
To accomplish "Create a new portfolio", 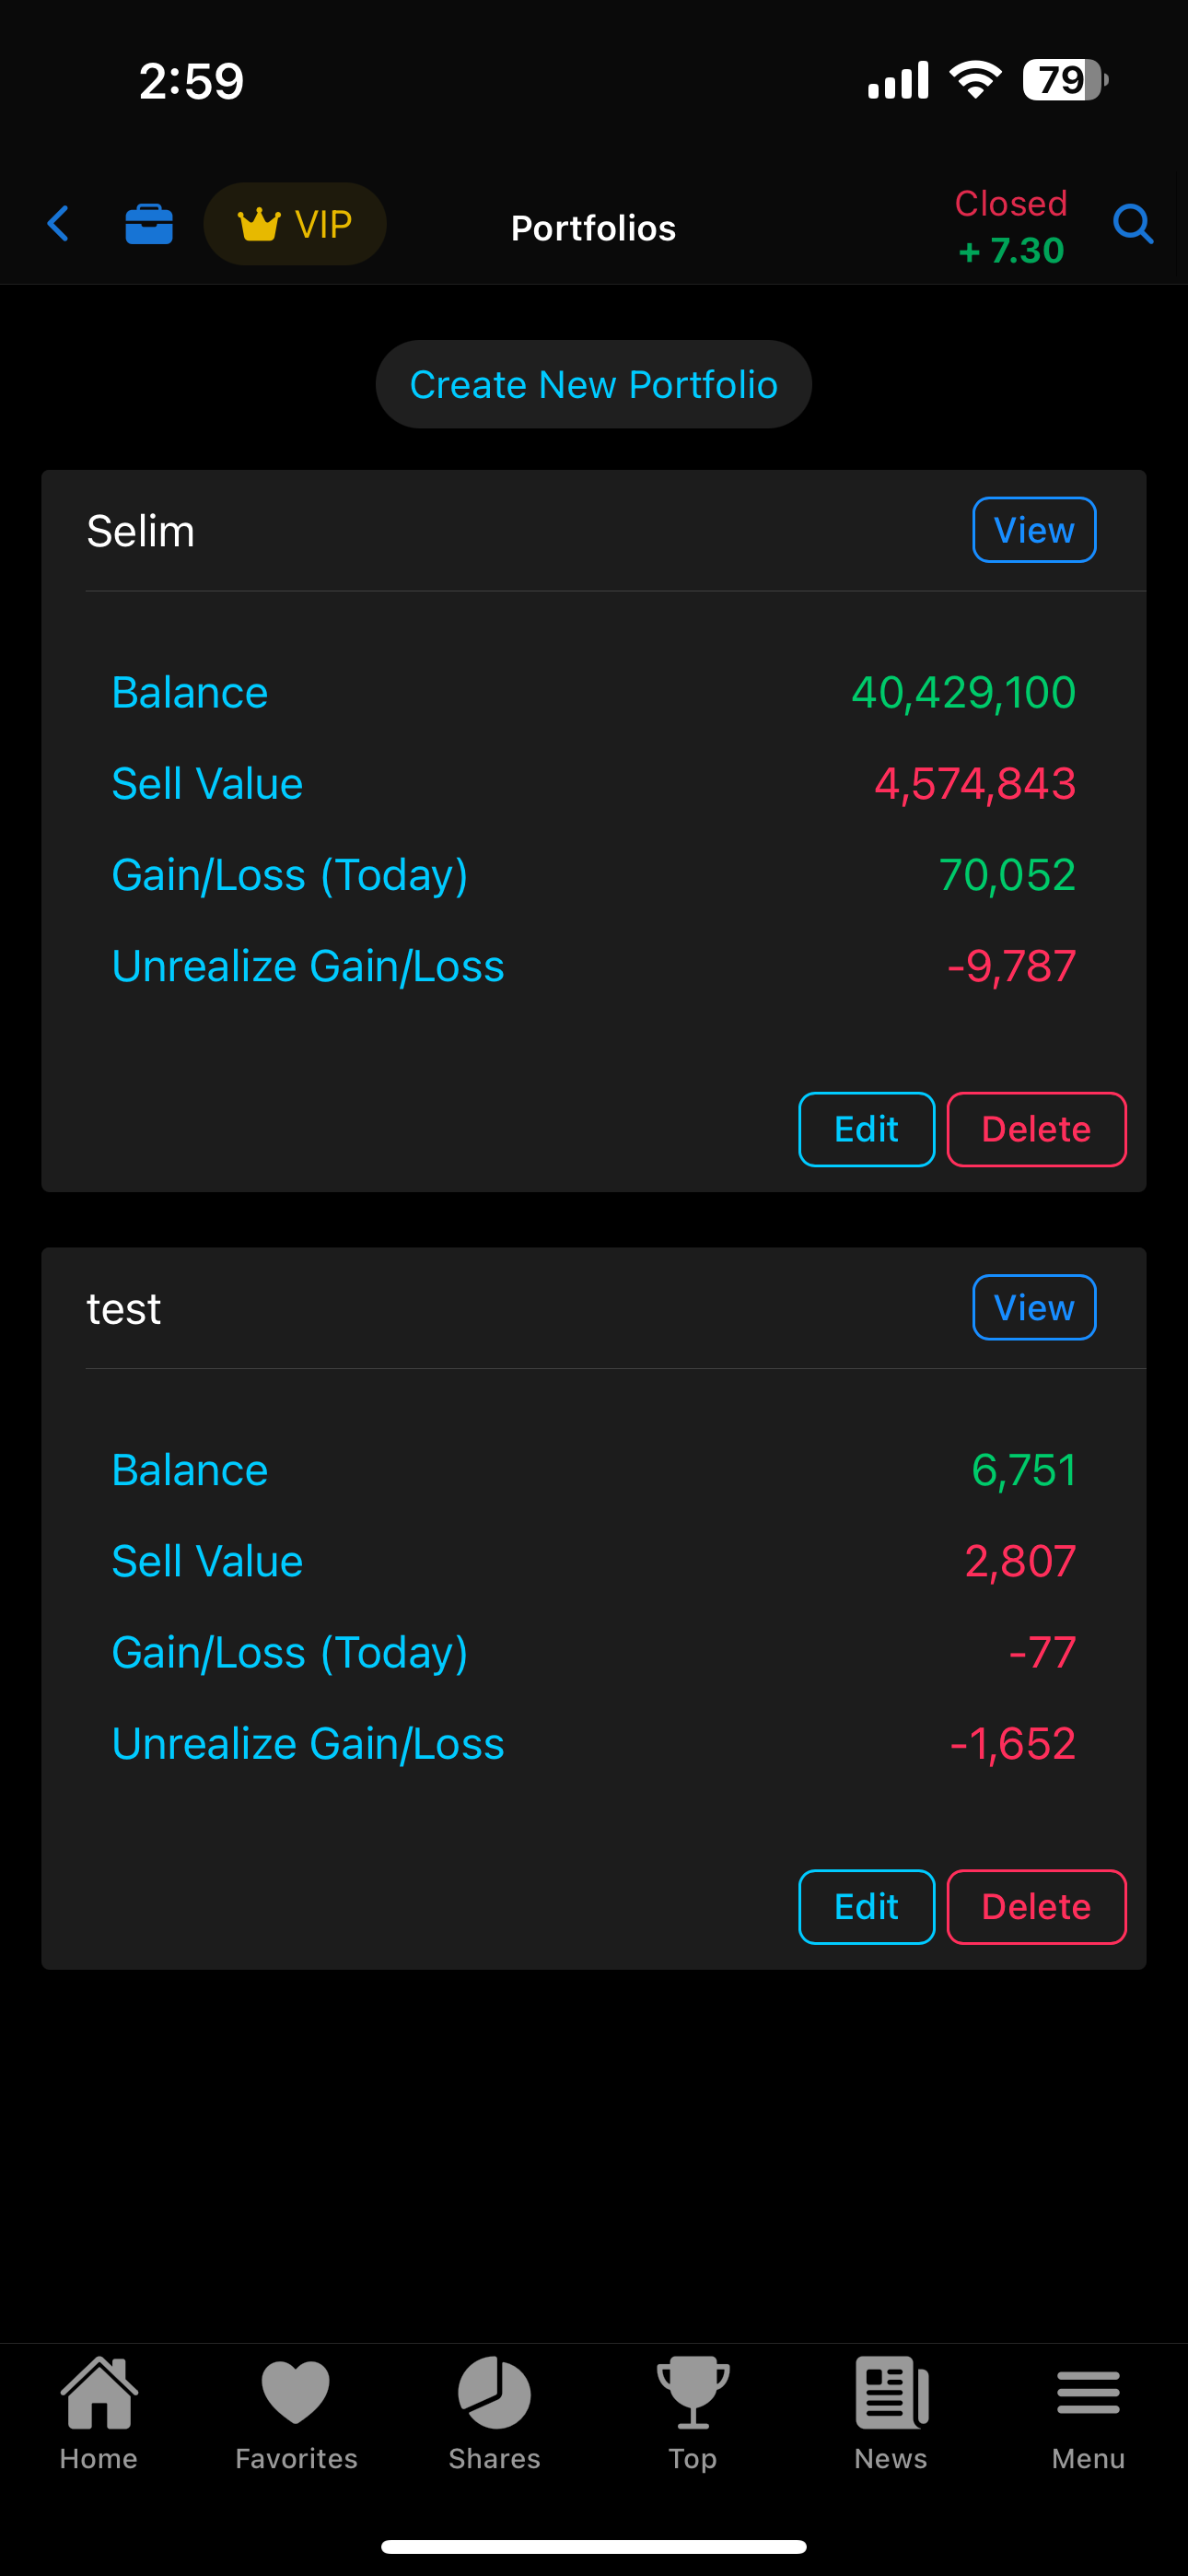I will [594, 385].
